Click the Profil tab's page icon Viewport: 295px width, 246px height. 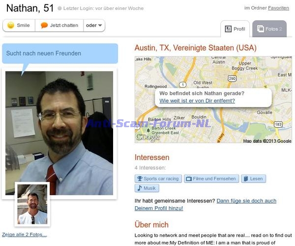[228, 29]
